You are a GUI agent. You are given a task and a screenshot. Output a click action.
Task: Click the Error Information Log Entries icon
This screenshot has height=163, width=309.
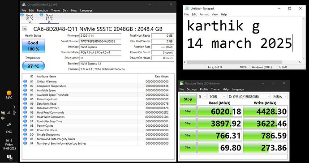click(x=25, y=143)
